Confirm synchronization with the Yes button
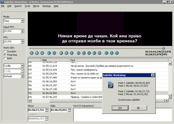Screen dimensions: 174x124 (120, 108)
